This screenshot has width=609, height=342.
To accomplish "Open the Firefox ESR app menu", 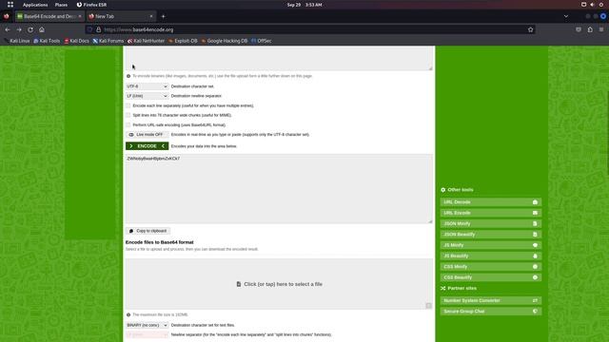I will pyautogui.click(x=91, y=5).
